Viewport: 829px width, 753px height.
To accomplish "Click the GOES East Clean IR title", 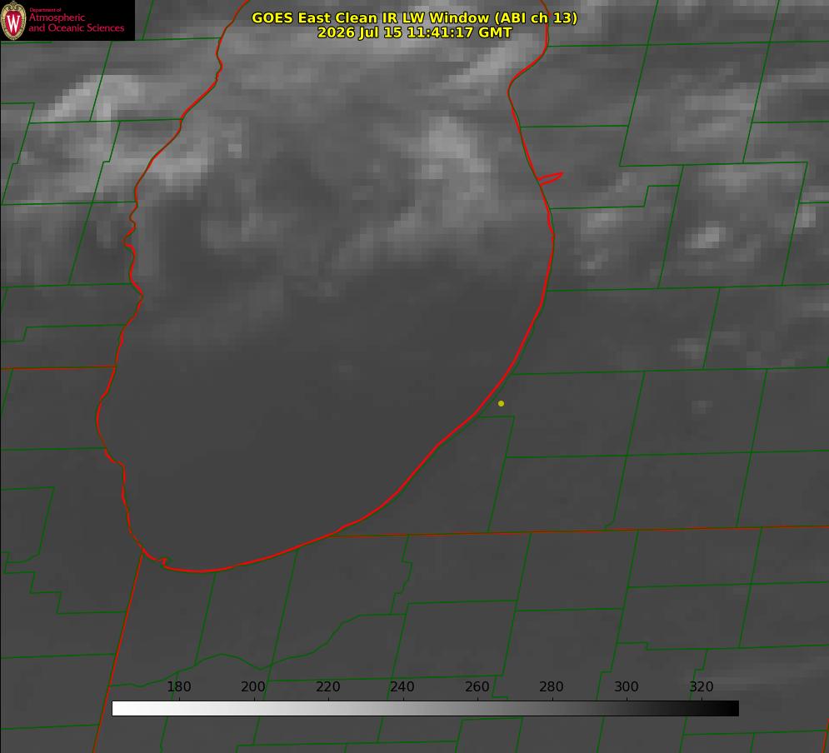I will pos(415,17).
